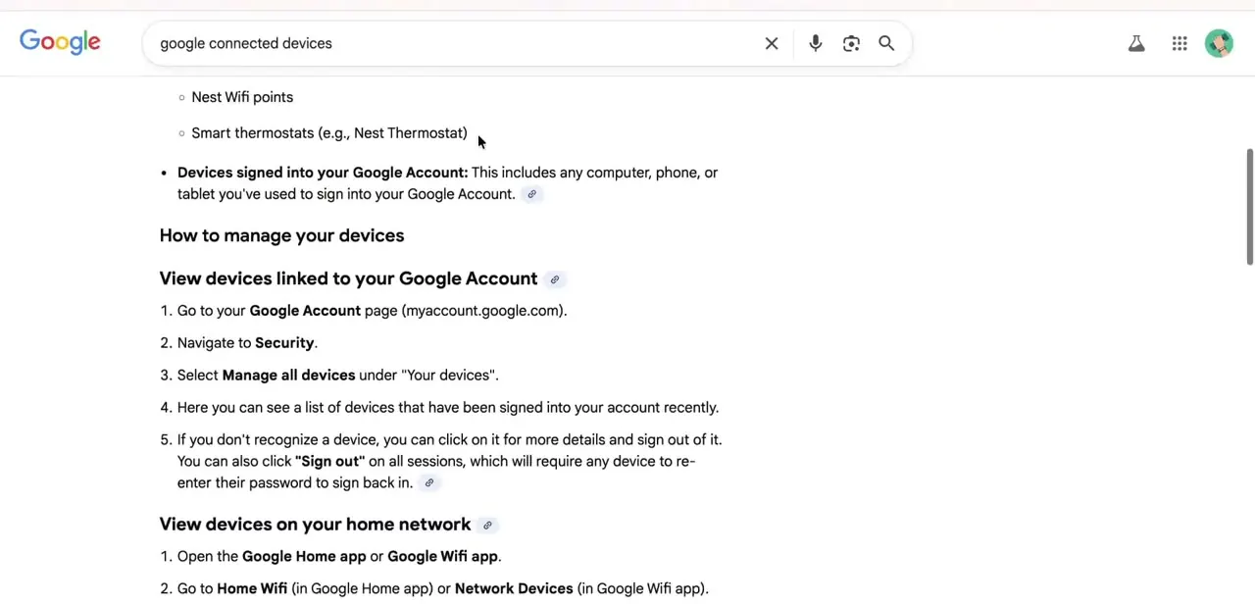This screenshot has height=604, width=1255.
Task: Open the Google apps grid icon
Action: 1180,43
